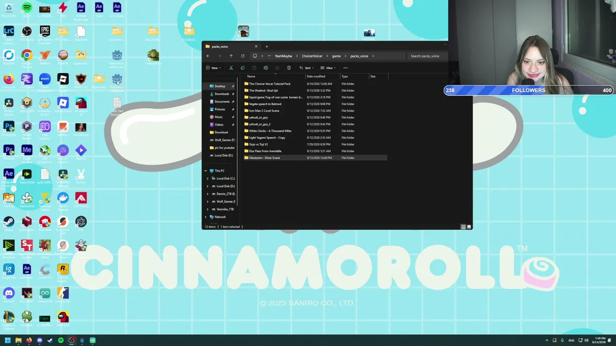Select the Lightroom Classic desktop icon

(9, 32)
